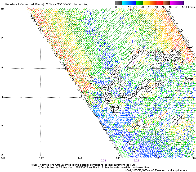Click the magenta-purple 40-50 knots color band
The width and height of the screenshot is (196, 172).
[177, 3]
